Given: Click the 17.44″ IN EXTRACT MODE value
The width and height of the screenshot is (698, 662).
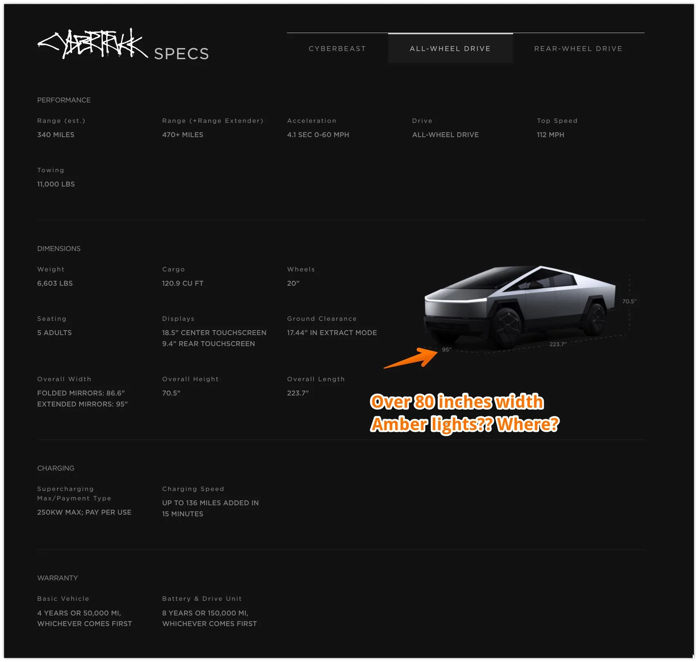Looking at the screenshot, I should pos(332,333).
